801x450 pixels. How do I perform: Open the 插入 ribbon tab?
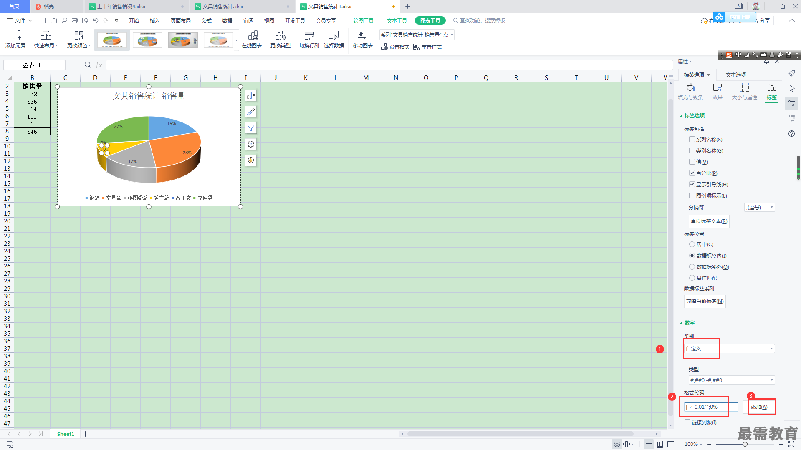click(155, 20)
